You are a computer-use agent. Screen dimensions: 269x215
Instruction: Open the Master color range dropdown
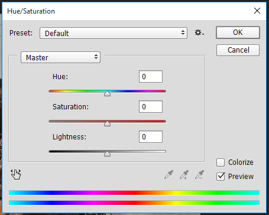tap(60, 57)
